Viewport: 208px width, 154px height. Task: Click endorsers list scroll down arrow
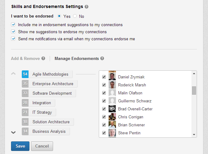194,135
